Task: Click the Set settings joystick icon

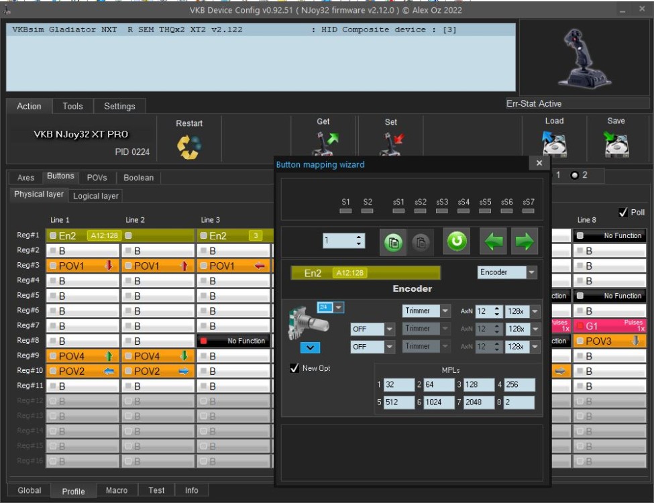Action: tap(390, 145)
